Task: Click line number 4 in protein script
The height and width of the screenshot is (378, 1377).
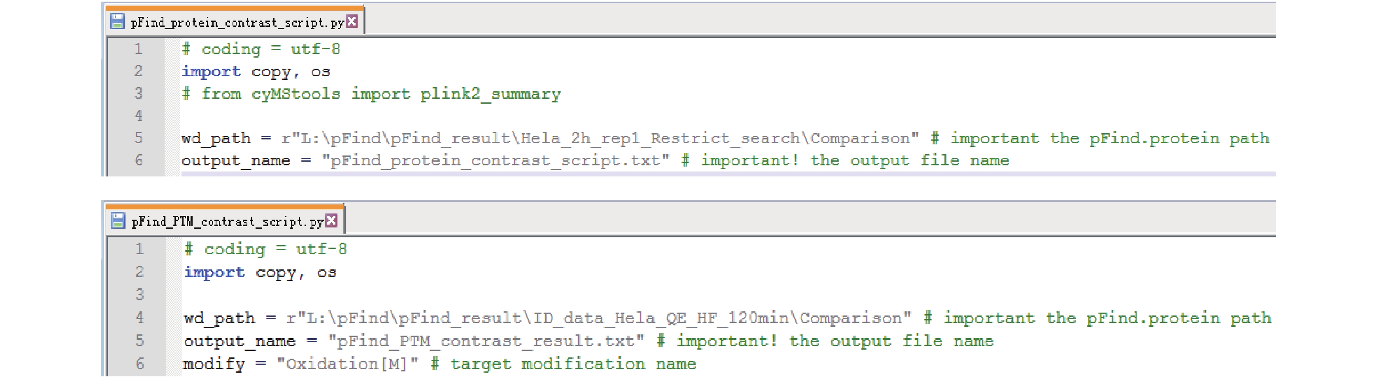Action: pyautogui.click(x=138, y=115)
